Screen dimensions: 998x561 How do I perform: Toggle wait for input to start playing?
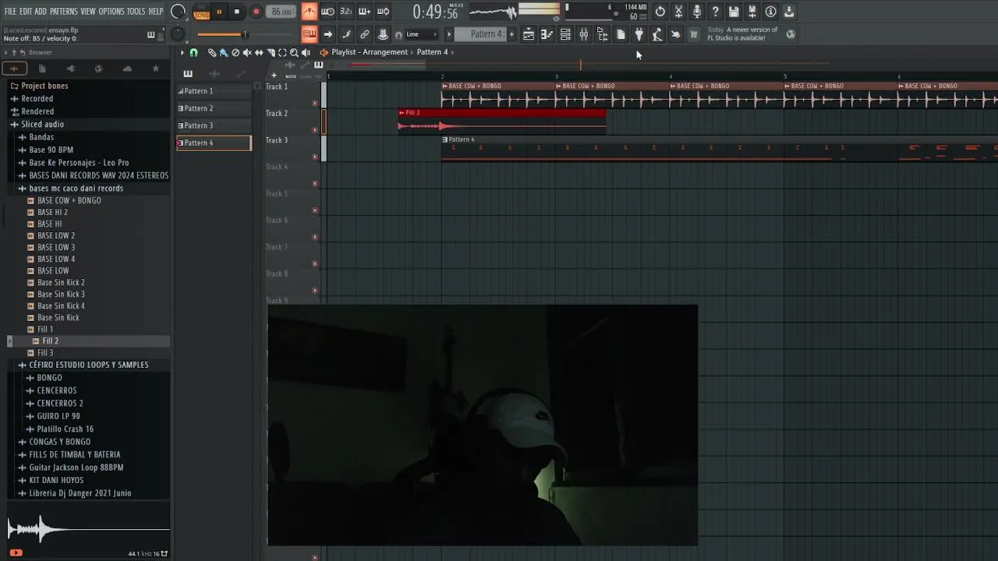(328, 12)
